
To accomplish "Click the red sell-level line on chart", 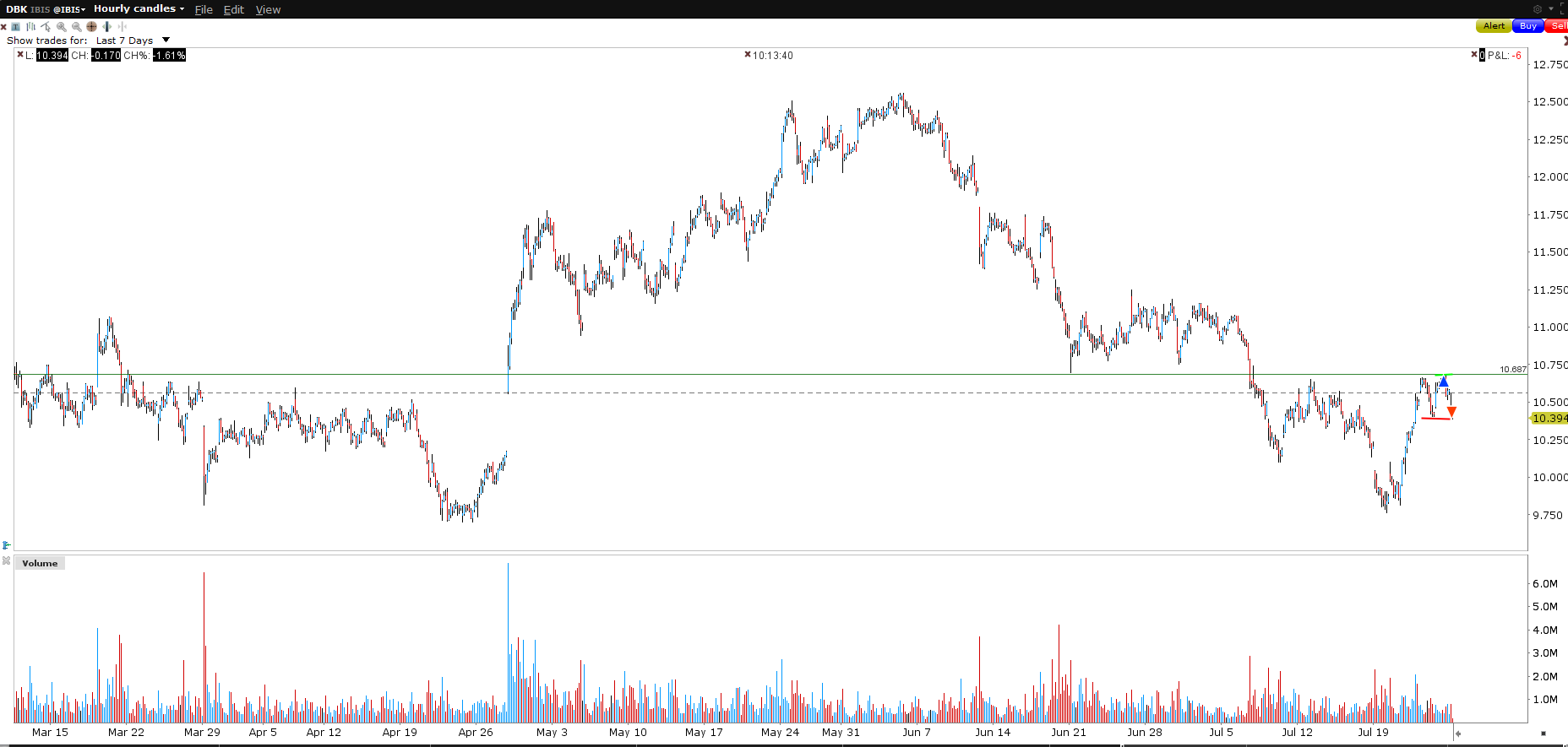I will point(1436,419).
